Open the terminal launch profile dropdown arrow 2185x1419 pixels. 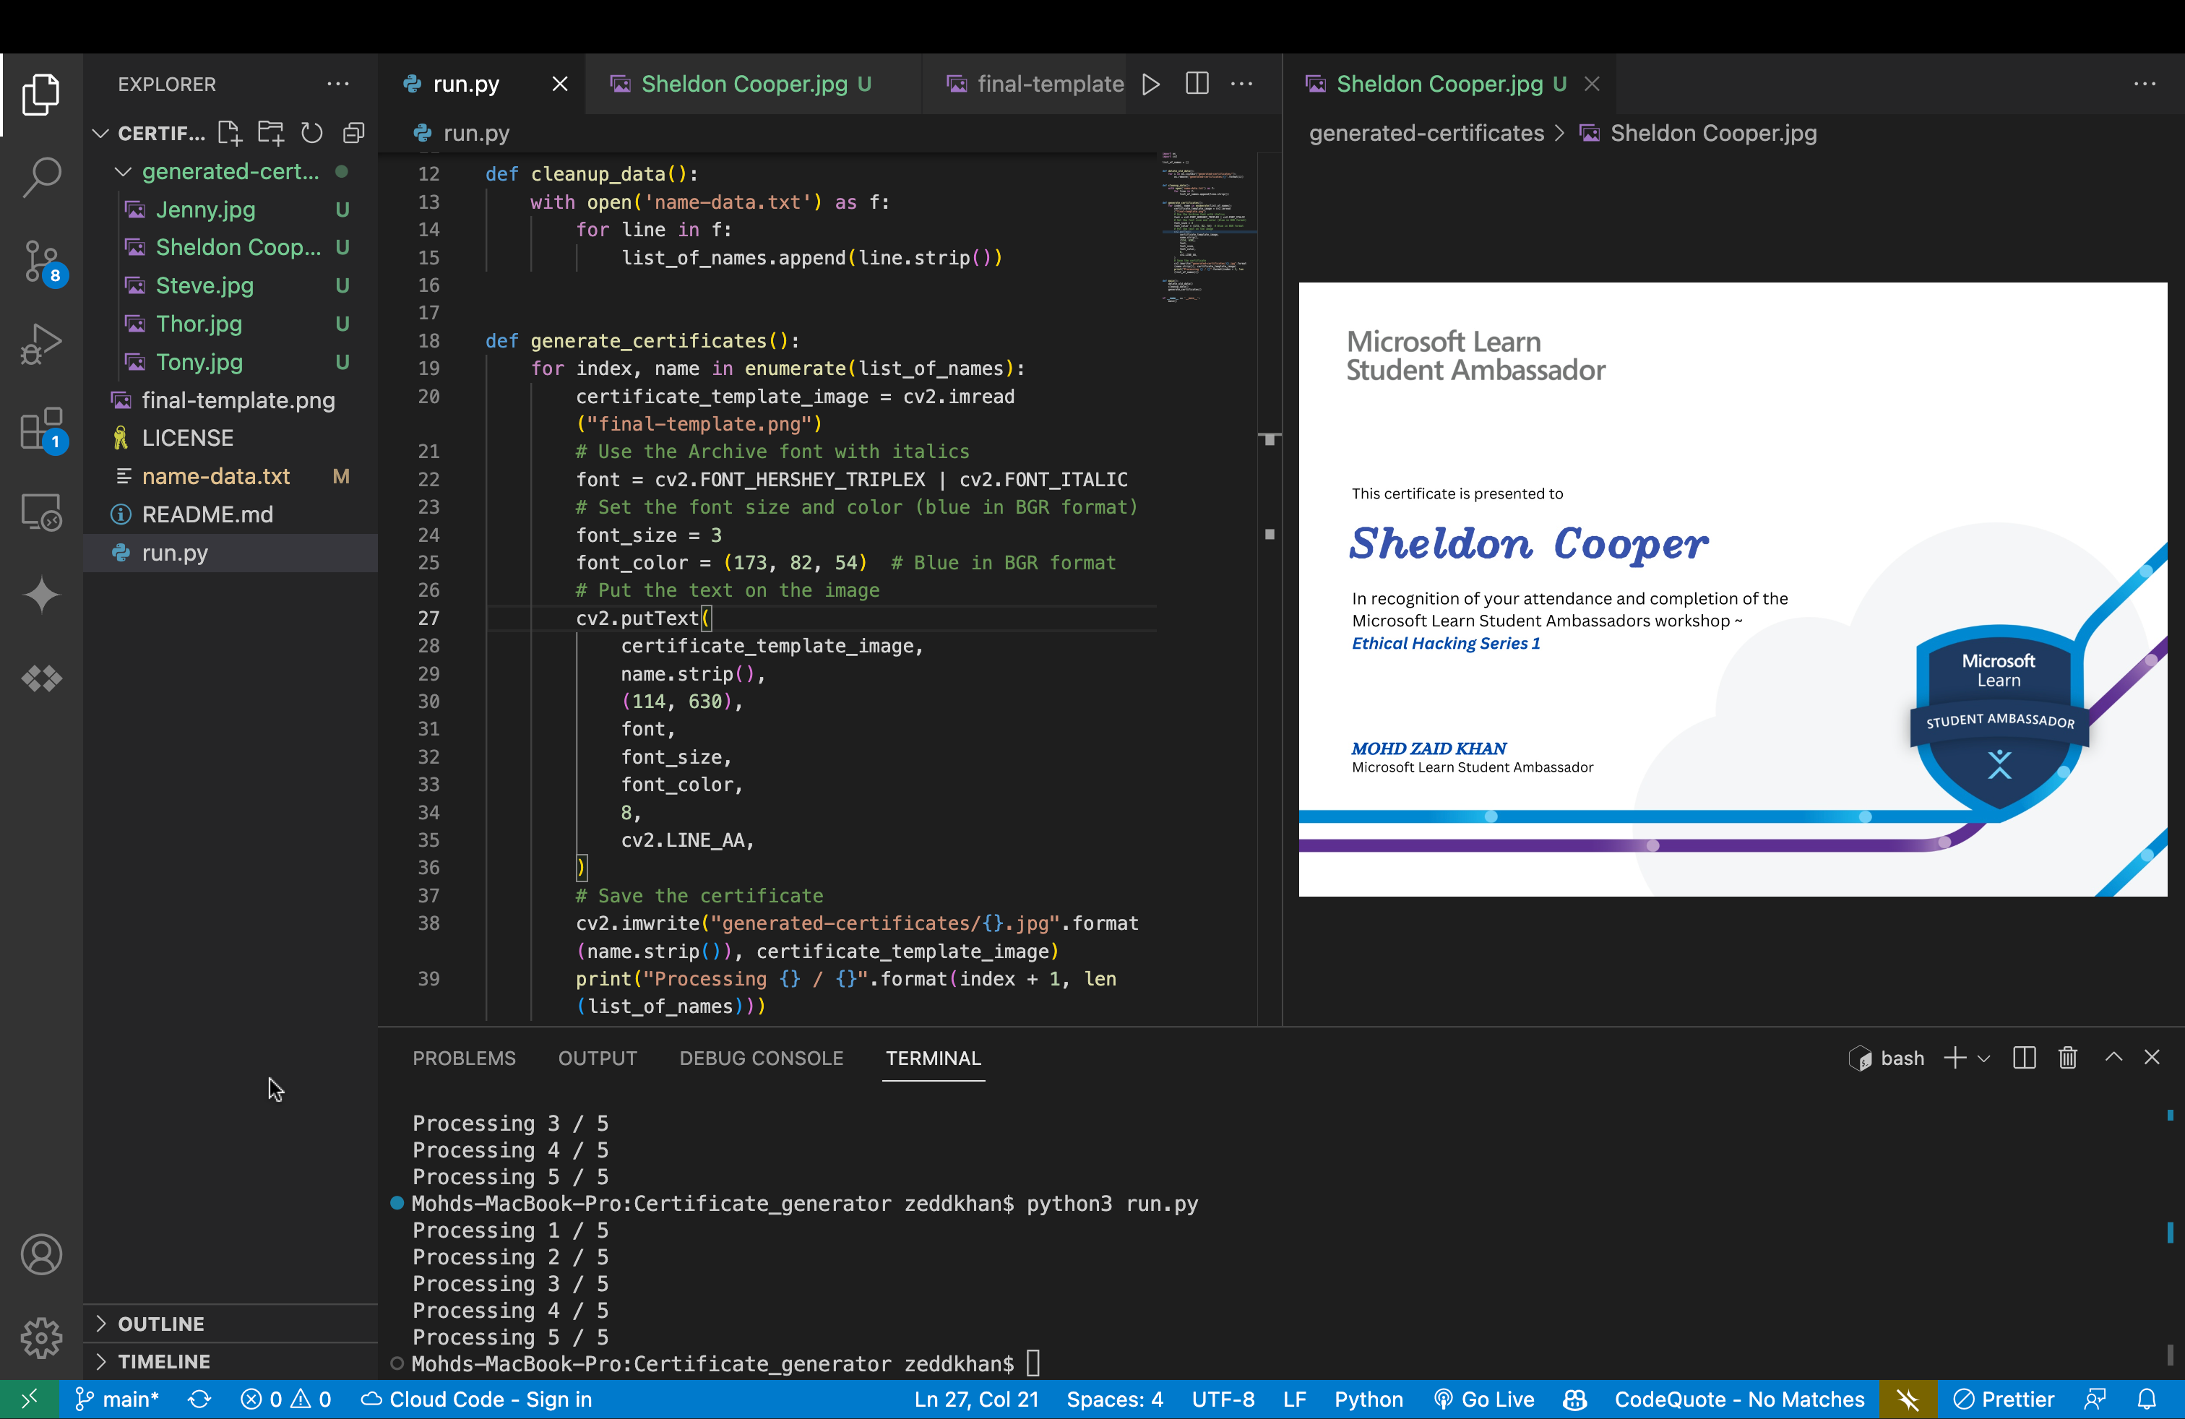pyautogui.click(x=1984, y=1058)
